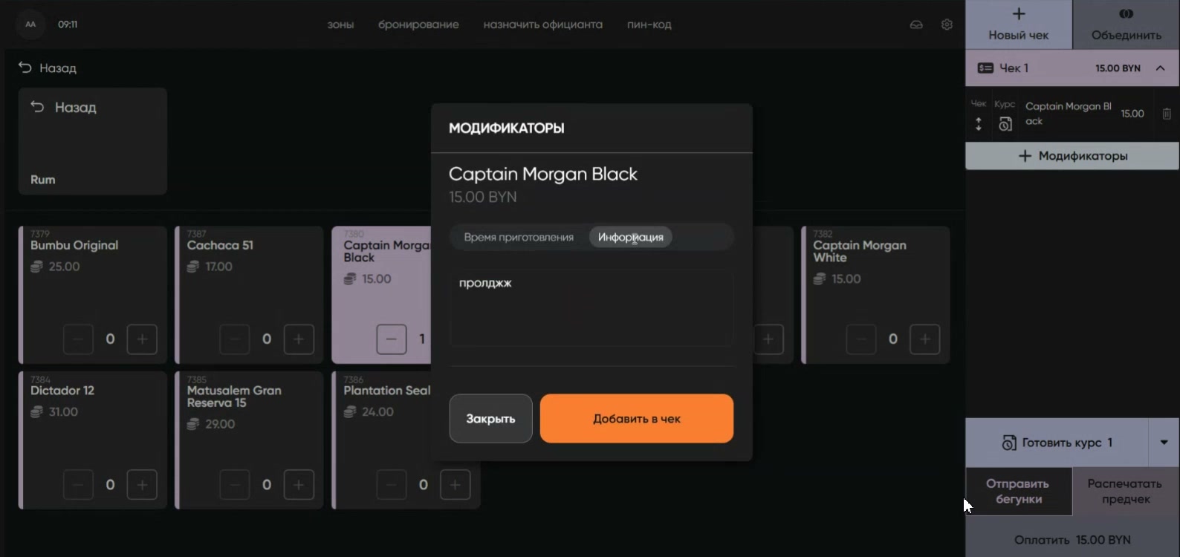Decrease Captain Morgan White quantity
Screen dimensions: 1180x557
point(861,339)
